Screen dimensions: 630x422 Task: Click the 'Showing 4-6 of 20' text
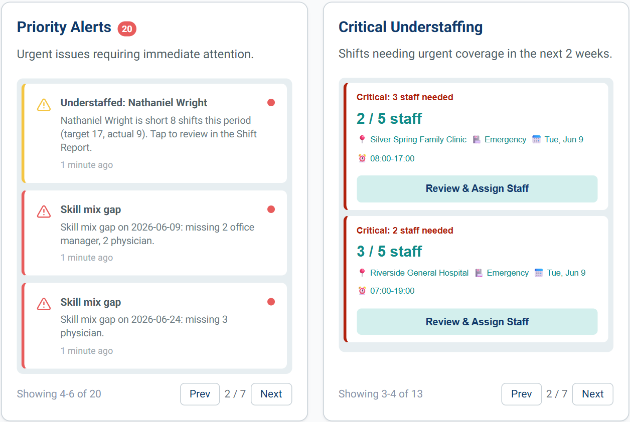[x=59, y=394]
